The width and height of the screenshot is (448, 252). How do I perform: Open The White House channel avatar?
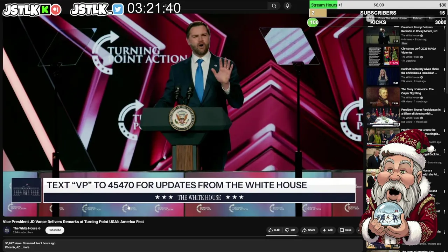coord(7,230)
